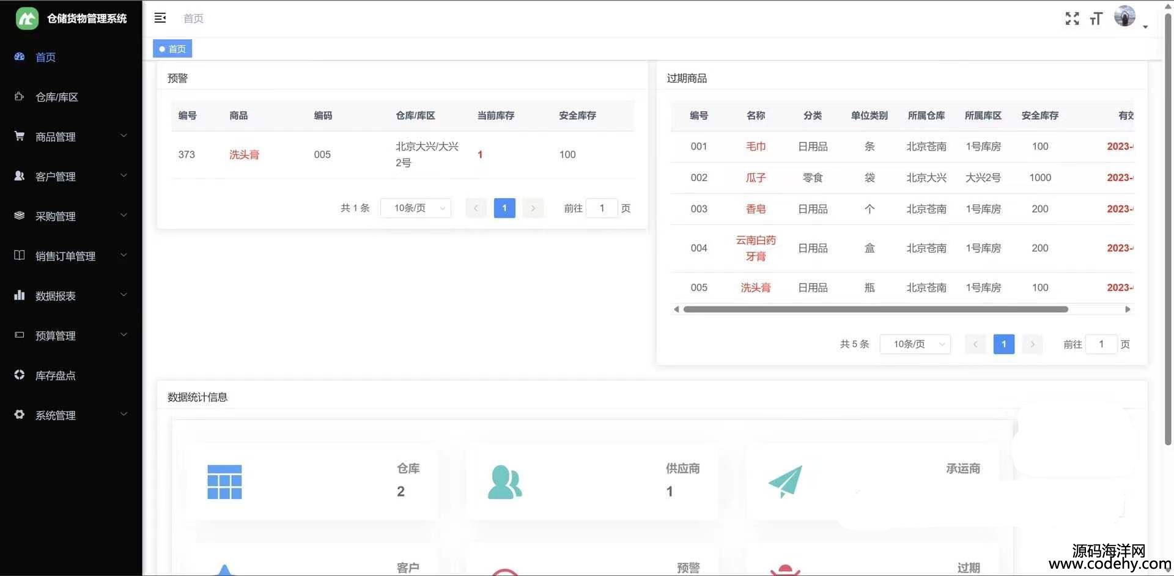The width and height of the screenshot is (1174, 576).
Task: Open 10条/页 dropdown in 预警 panel
Action: coord(416,208)
